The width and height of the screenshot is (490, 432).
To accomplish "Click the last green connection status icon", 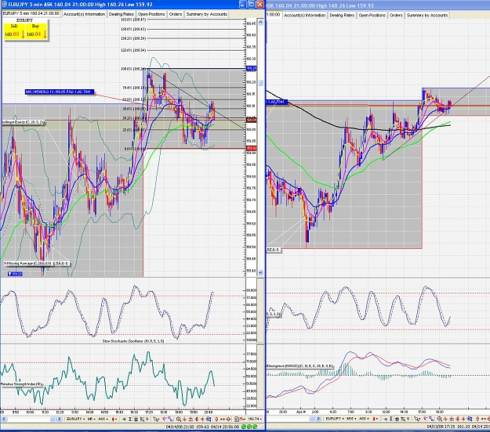I will pyautogui.click(x=255, y=427).
